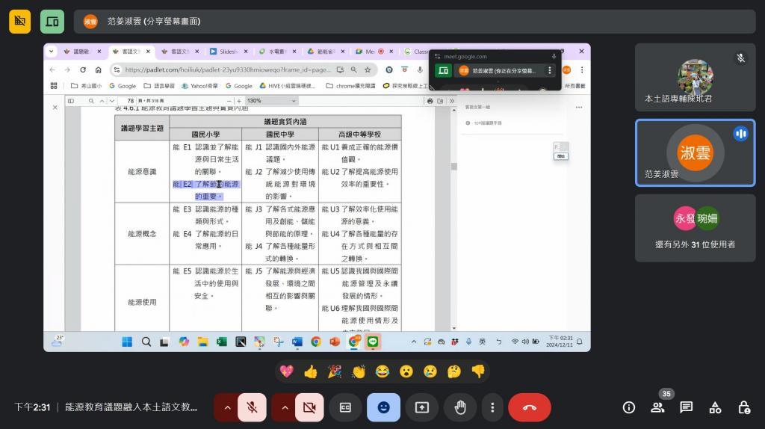
Task: Show the people list with 35 participants
Action: [657, 407]
